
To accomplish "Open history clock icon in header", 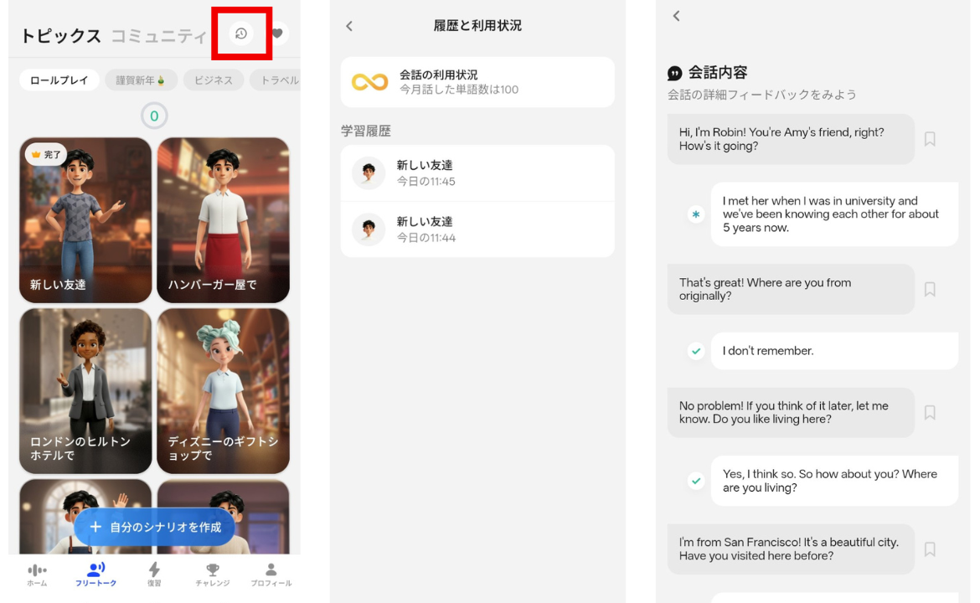I will click(241, 33).
